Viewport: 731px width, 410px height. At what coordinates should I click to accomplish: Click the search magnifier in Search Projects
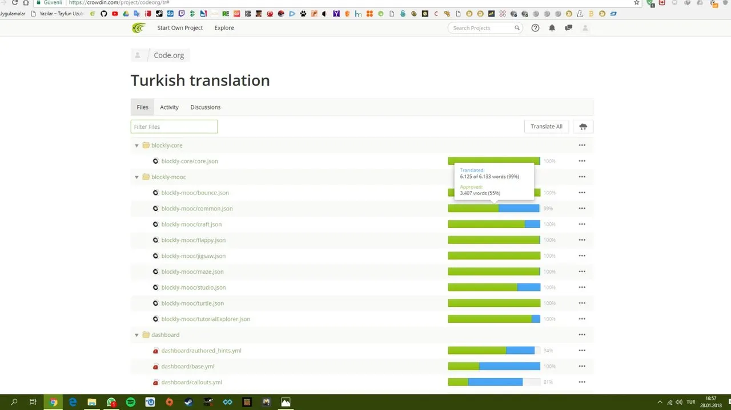[517, 28]
